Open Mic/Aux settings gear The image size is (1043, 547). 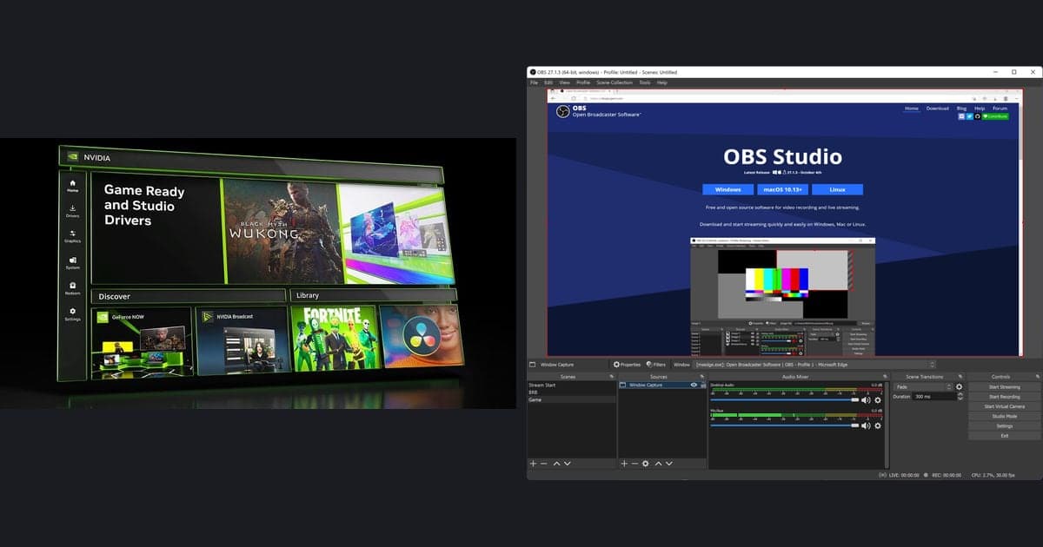pos(878,425)
